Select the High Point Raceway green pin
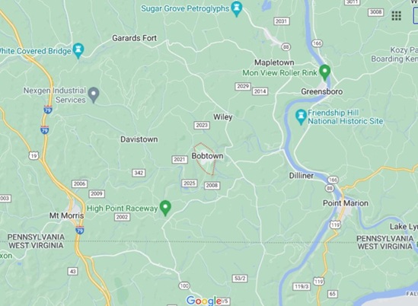The height and width of the screenshot is (306, 418). coord(165,208)
